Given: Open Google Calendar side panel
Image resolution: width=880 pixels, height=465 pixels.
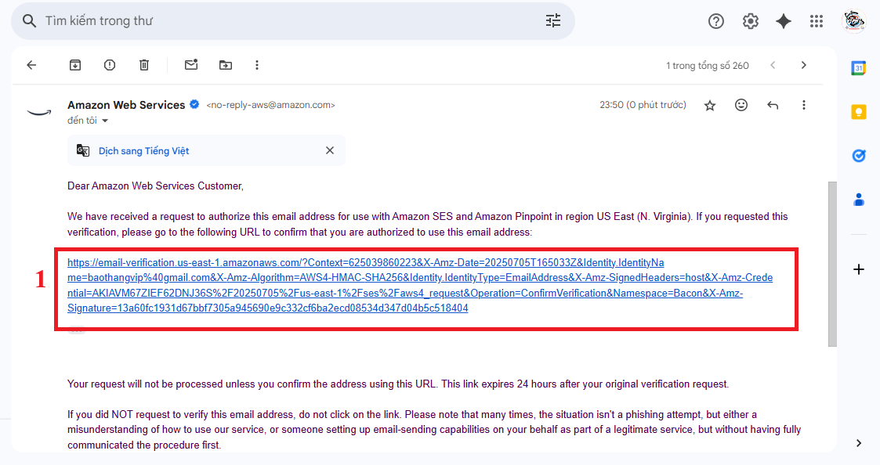Looking at the screenshot, I should pos(859,68).
